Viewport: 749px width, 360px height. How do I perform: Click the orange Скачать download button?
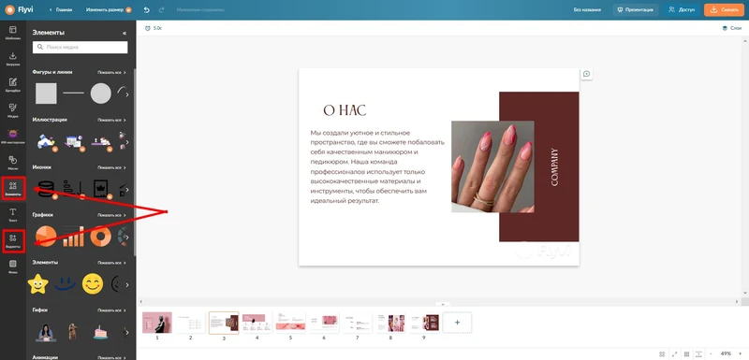(724, 9)
